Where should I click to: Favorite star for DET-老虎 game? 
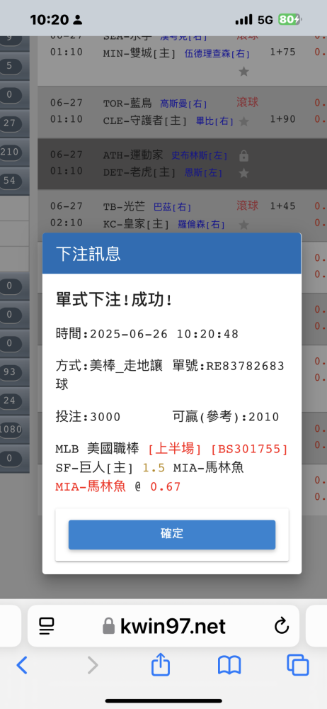[244, 173]
